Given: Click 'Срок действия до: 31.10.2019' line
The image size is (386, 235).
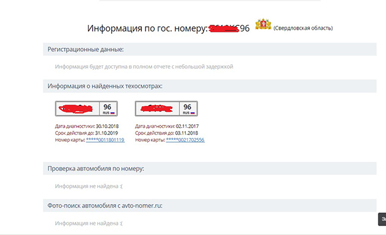Looking at the screenshot, I should pyautogui.click(x=87, y=133).
